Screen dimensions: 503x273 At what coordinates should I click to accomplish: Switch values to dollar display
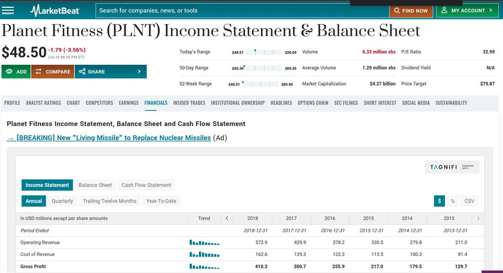click(x=439, y=201)
